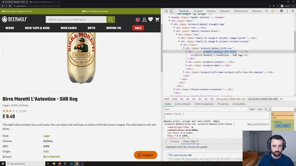Open the BEERS navigation menu

[10, 28]
